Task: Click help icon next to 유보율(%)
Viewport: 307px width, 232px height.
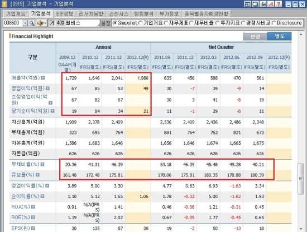Action: point(37,175)
